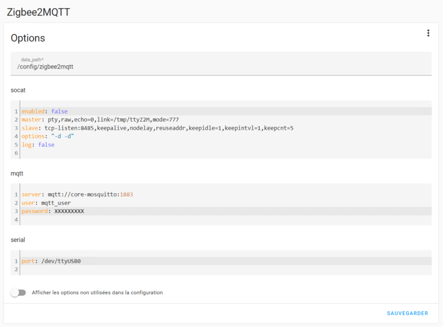
Task: Toggle 'Afficher les options non utilisées' switch
Action: tap(18, 292)
